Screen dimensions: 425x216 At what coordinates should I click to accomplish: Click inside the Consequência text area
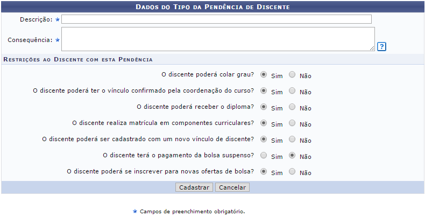click(217, 39)
